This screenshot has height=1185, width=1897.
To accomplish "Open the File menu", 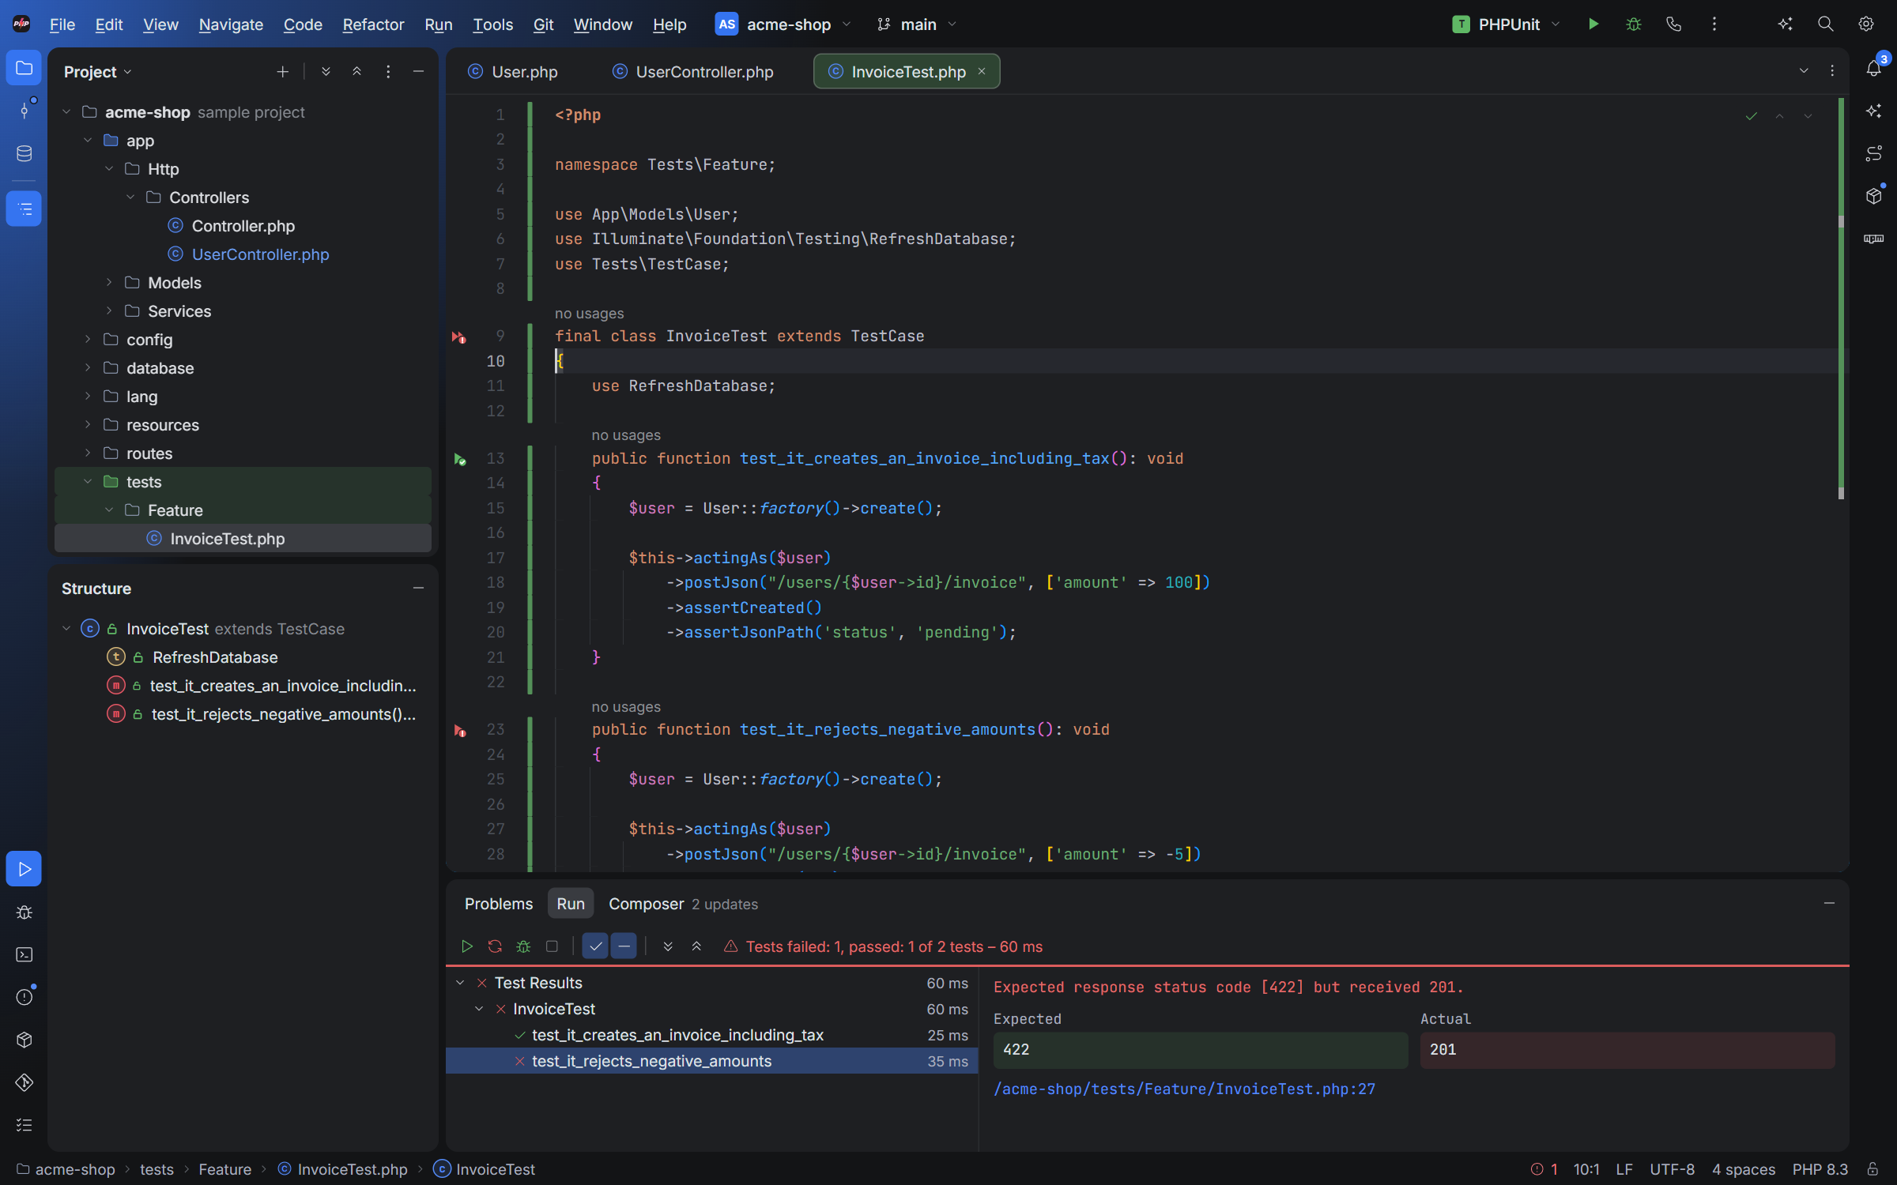I will coord(62,24).
